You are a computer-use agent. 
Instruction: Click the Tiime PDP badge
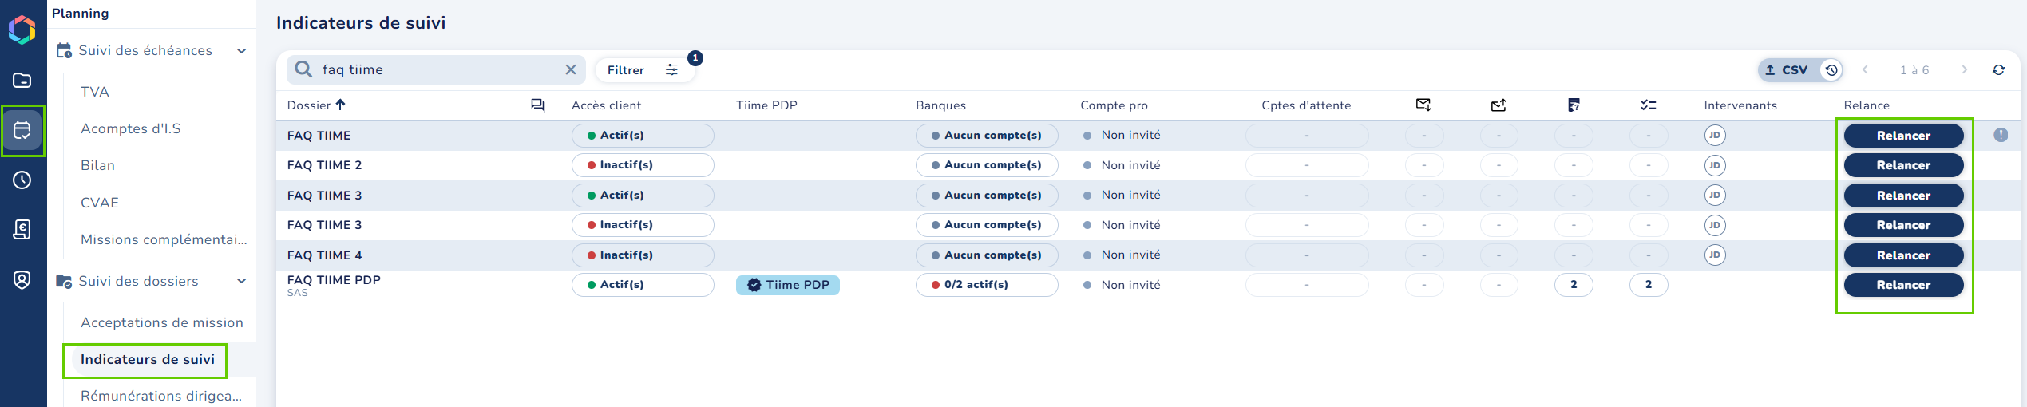788,285
